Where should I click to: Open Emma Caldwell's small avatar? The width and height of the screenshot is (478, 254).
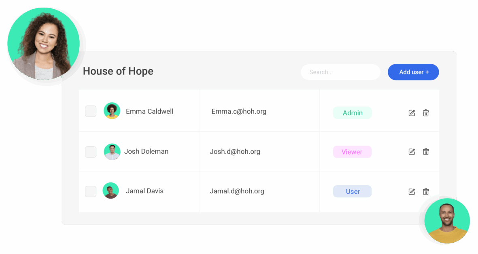click(x=112, y=110)
